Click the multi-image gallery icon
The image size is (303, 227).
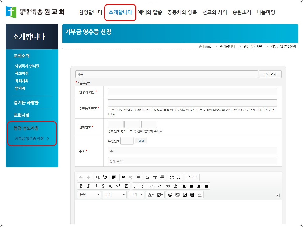click(x=192, y=195)
